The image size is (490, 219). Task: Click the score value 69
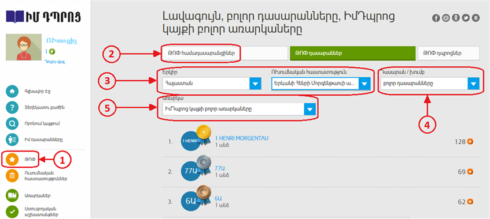point(462,172)
